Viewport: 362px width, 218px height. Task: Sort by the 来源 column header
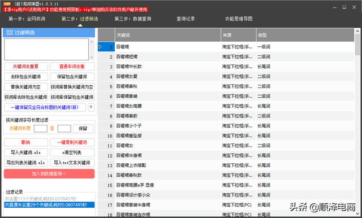[x=238, y=35]
